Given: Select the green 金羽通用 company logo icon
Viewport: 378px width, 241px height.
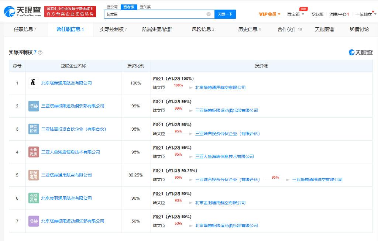Looking at the screenshot, I should [x=34, y=198].
